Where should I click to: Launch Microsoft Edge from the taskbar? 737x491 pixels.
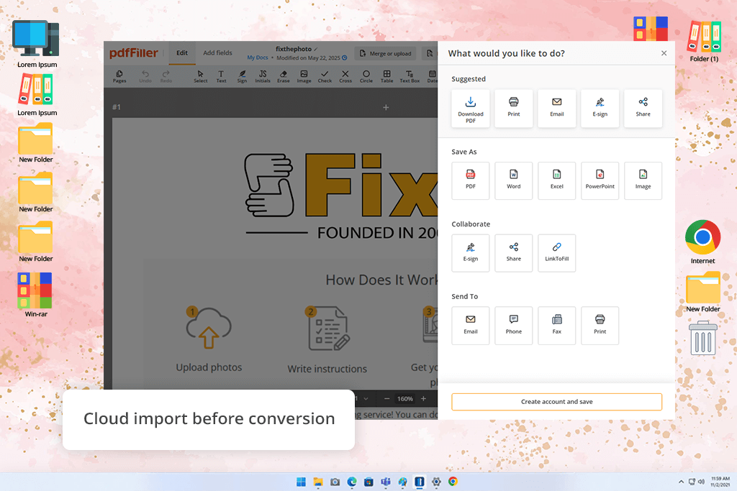(352, 482)
